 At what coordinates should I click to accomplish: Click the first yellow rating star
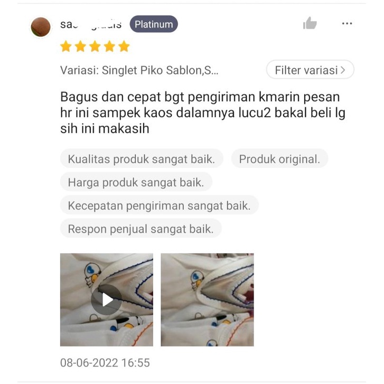coord(66,46)
